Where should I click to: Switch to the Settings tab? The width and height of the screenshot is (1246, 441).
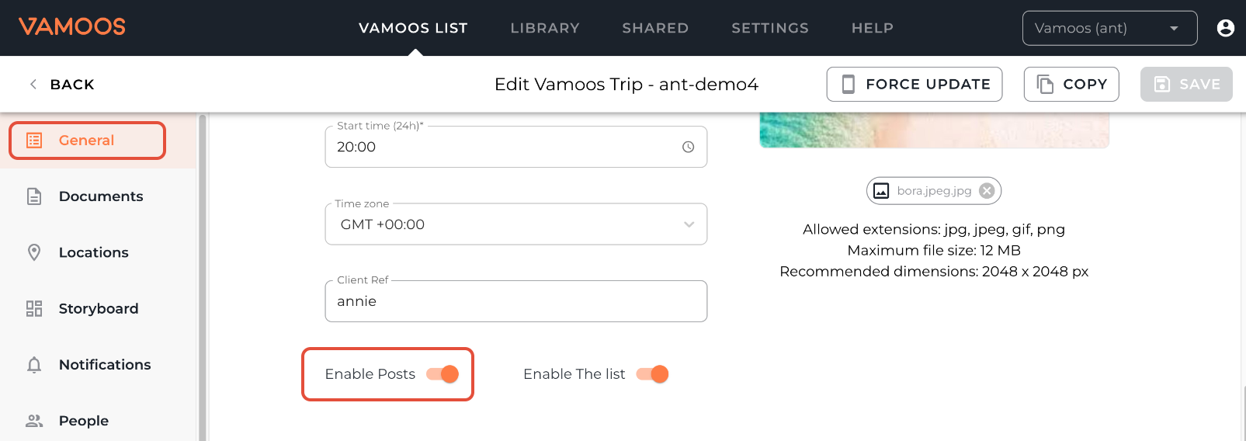(x=769, y=28)
